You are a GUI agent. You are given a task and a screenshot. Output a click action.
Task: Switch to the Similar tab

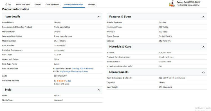point(37,4)
